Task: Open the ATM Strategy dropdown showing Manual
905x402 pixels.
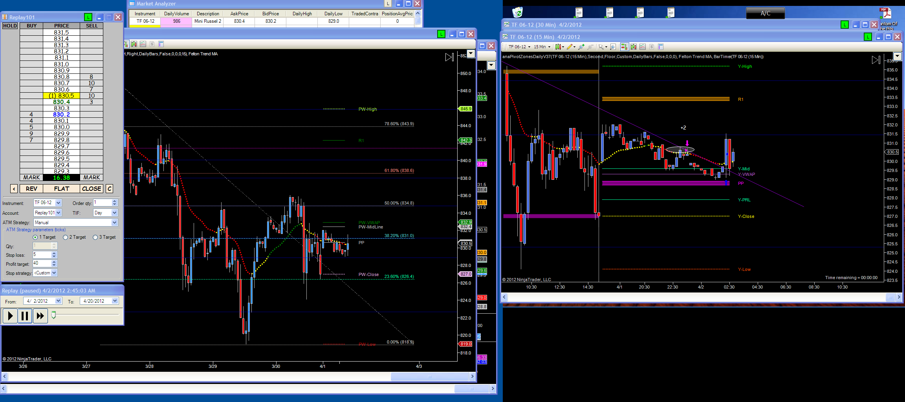Action: (x=115, y=223)
